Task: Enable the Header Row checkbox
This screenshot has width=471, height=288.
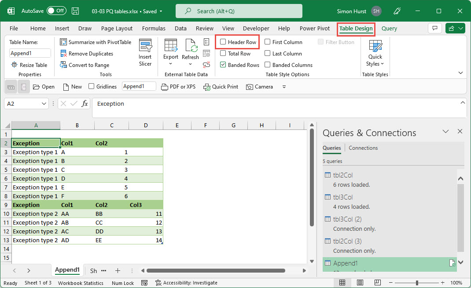Action: [x=224, y=42]
